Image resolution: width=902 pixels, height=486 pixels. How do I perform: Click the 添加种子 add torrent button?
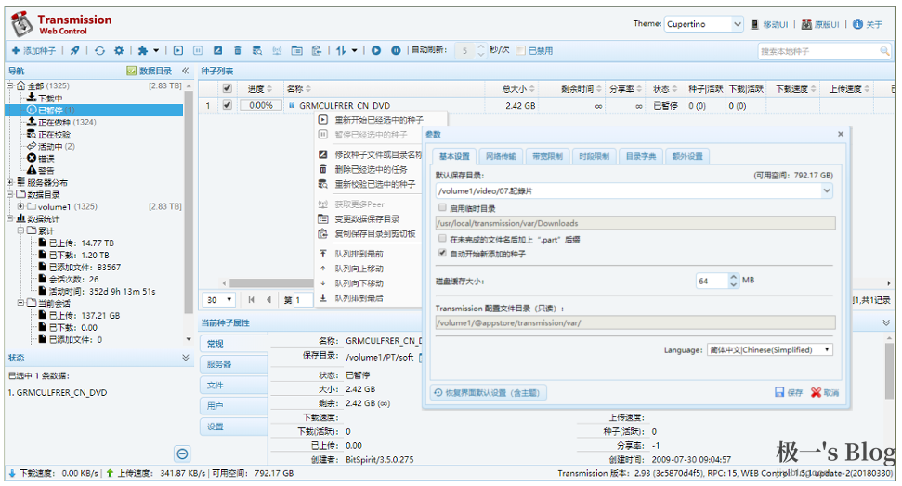click(x=33, y=50)
